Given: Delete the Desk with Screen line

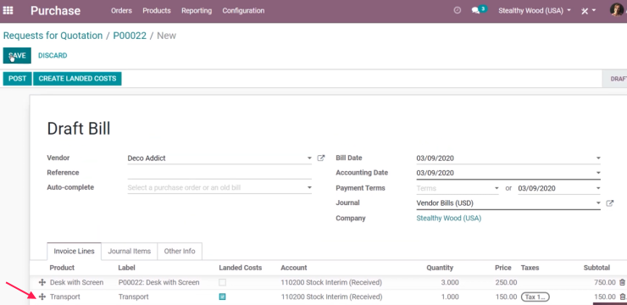Looking at the screenshot, I should pos(622,282).
